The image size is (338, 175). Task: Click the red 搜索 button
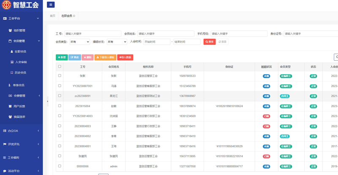click(x=210, y=42)
